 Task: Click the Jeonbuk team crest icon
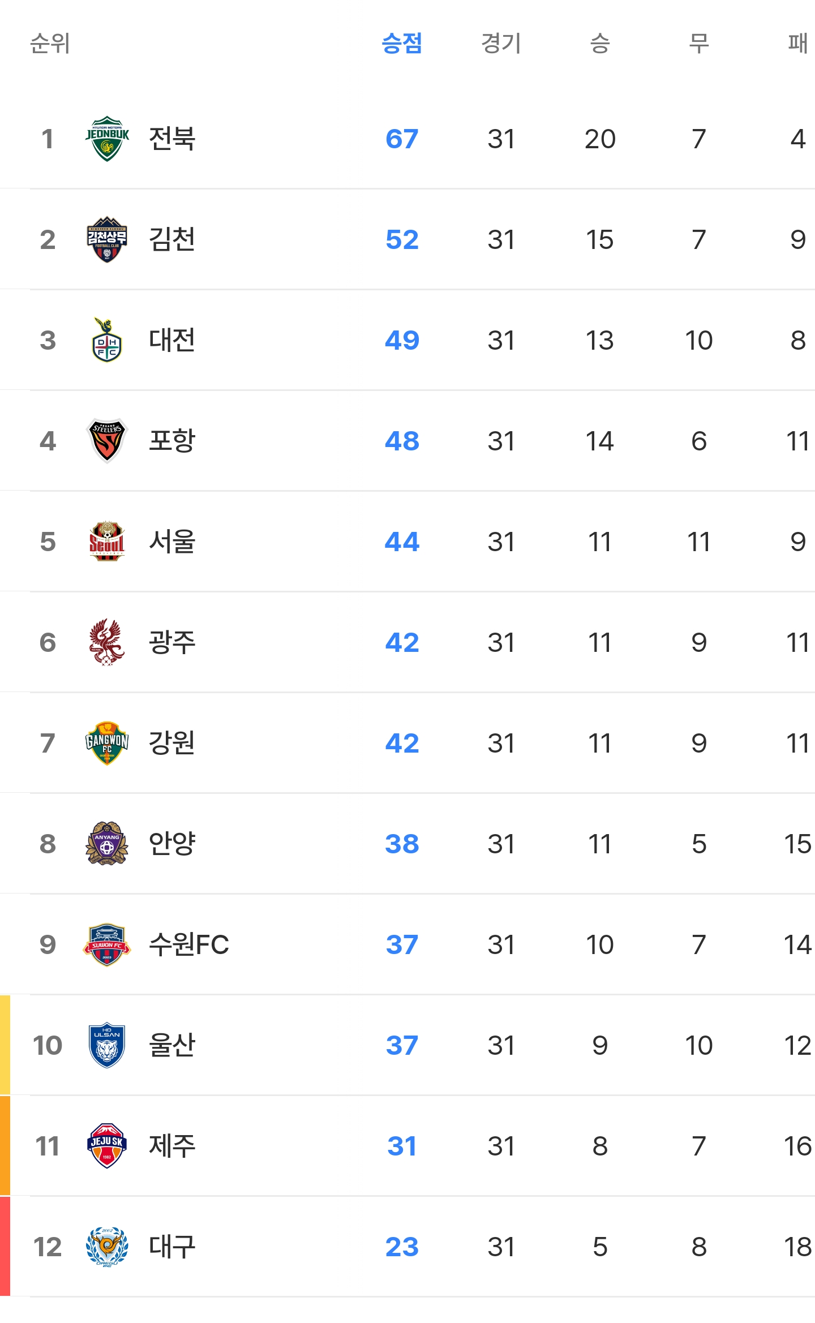107,139
